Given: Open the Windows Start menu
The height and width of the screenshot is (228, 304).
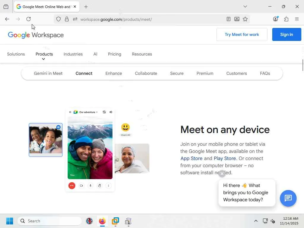Looking at the screenshot, I should pos(9,221).
